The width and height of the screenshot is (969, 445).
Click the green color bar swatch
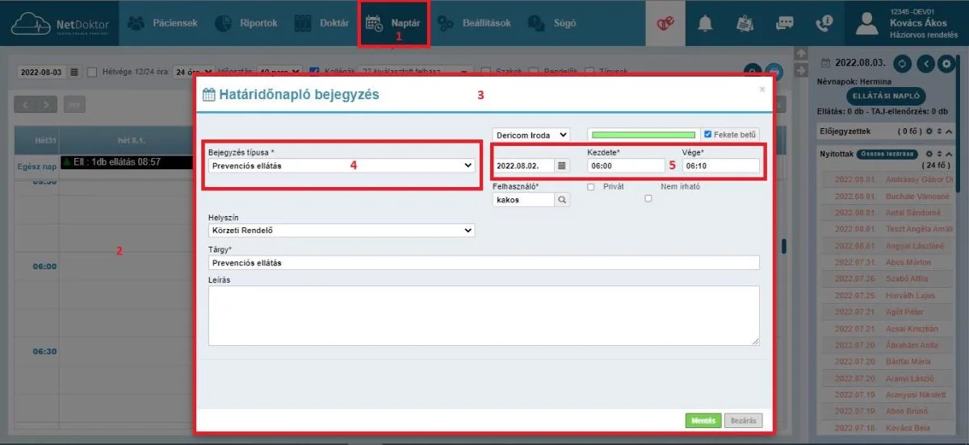coord(643,135)
